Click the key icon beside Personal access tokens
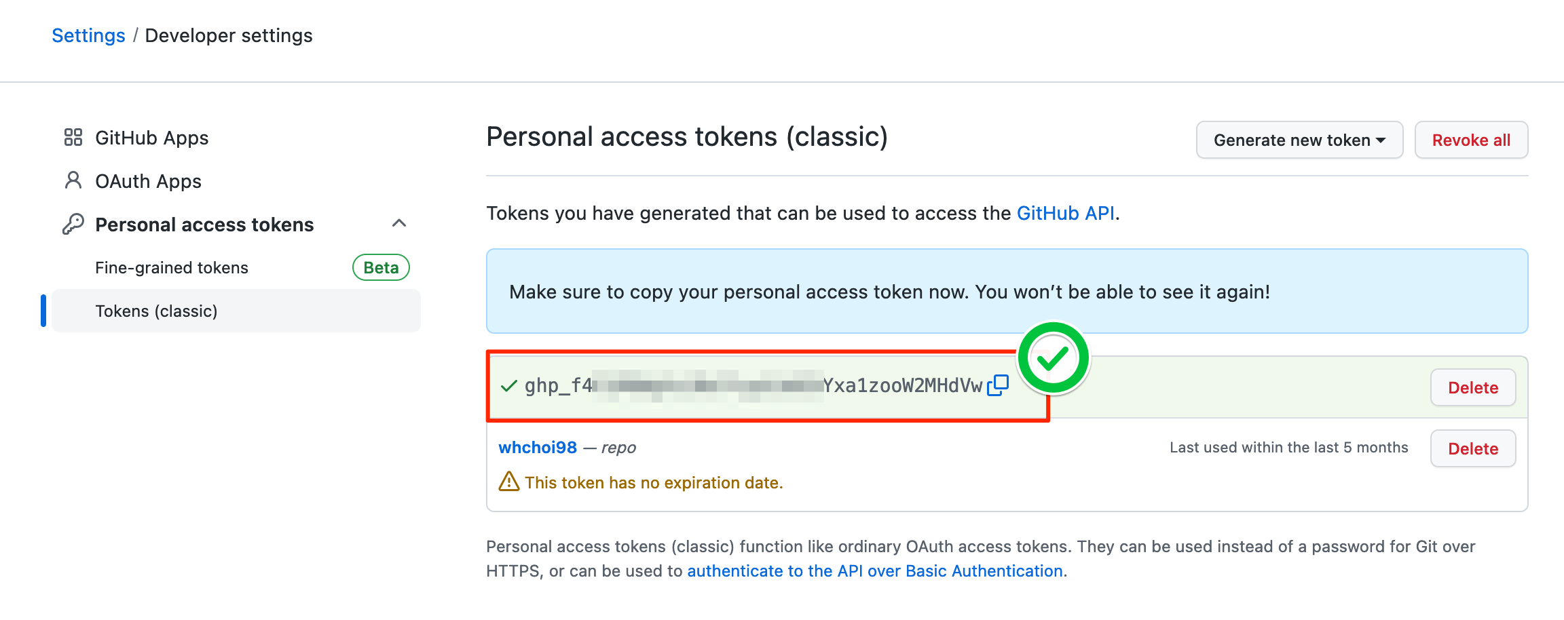 (x=73, y=224)
